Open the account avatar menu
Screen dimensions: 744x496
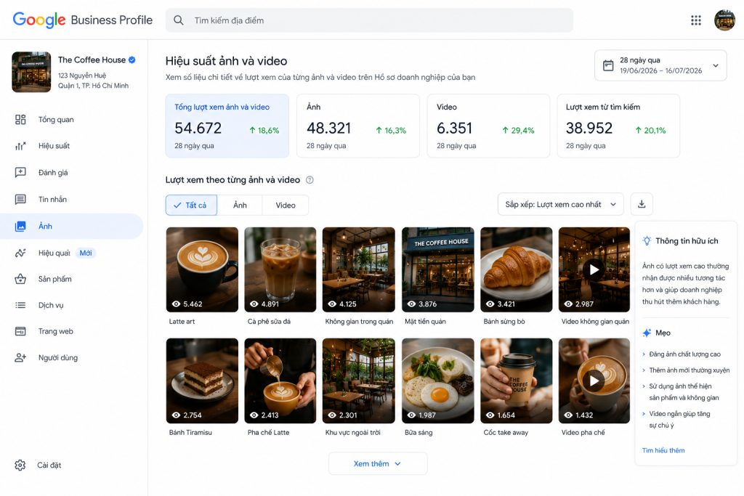tap(724, 20)
